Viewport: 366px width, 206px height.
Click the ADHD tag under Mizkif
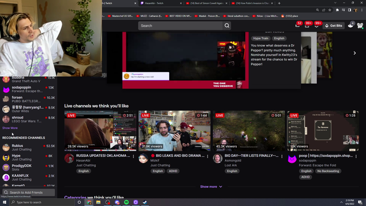[173, 171]
